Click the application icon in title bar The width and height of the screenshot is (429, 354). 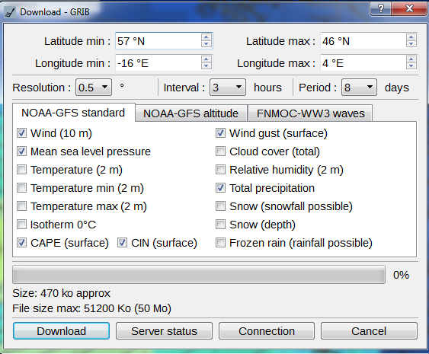(x=10, y=12)
